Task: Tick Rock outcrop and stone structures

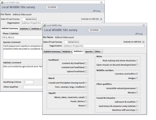Action: click(x=137, y=61)
